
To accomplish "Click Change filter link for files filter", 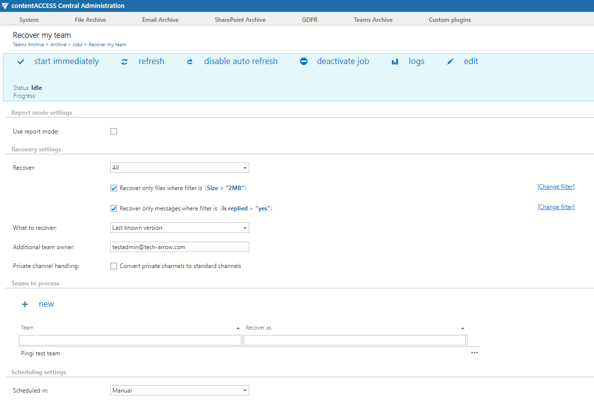I will [556, 187].
